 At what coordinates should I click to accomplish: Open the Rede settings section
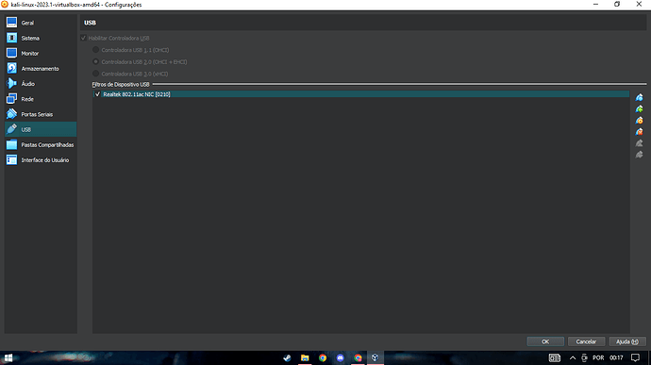[x=41, y=99]
